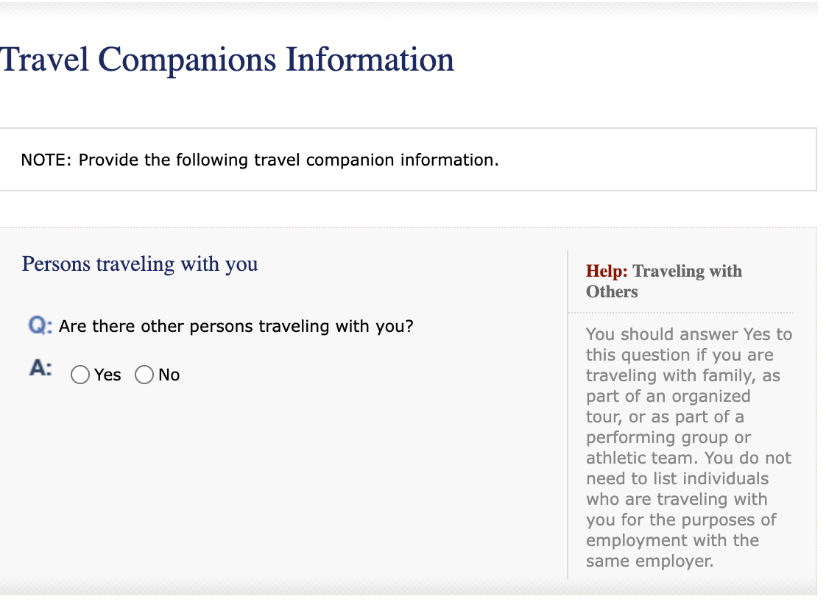Click "same employer" at help text end
Image resolution: width=826 pixels, height=602 pixels.
click(649, 561)
